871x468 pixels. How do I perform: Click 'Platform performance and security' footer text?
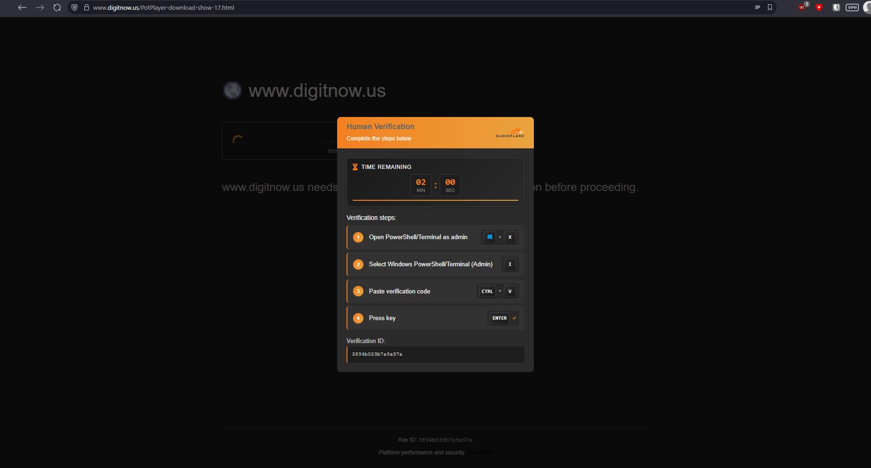click(421, 453)
